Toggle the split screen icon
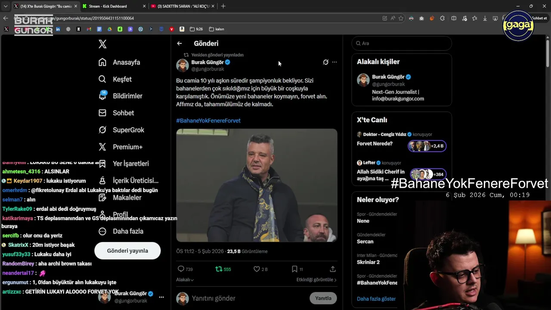The height and width of the screenshot is (310, 551). pyautogui.click(x=454, y=18)
